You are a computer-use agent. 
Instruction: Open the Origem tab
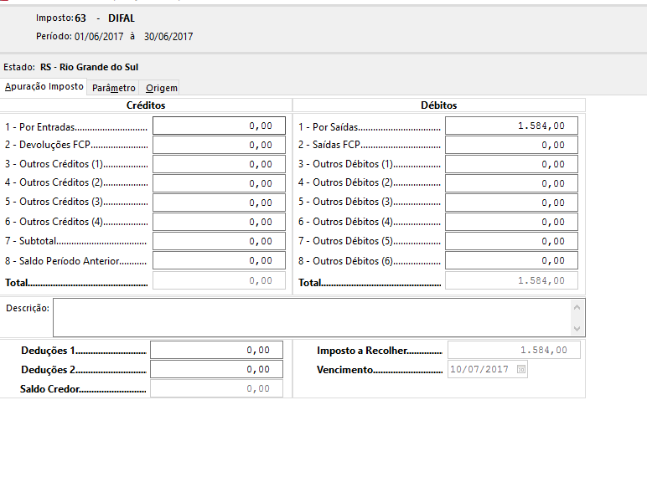(162, 88)
